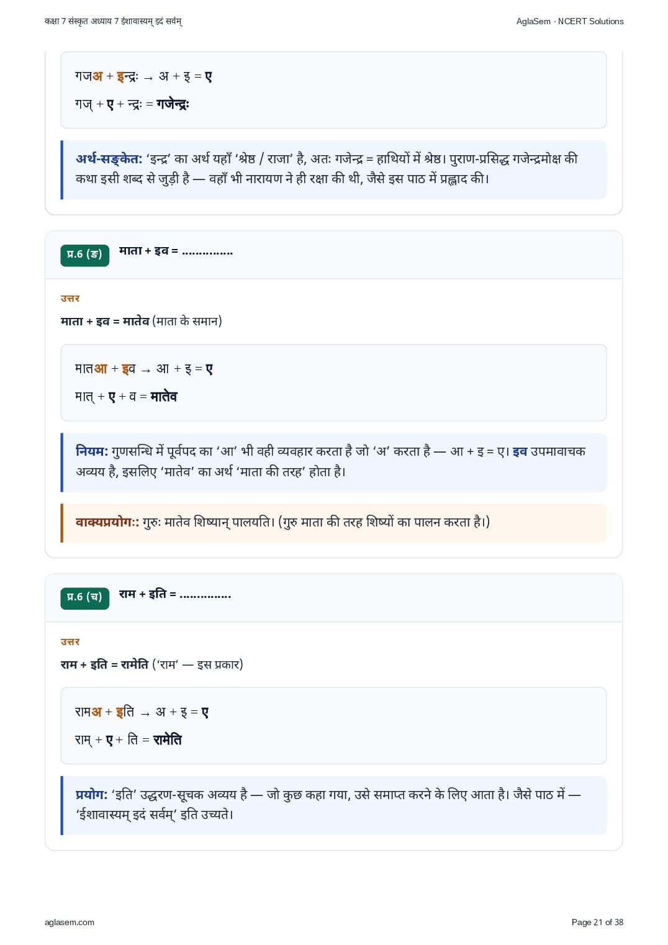668x945 pixels.
Task: Click the aglasem.com footer link
Action: click(x=70, y=922)
